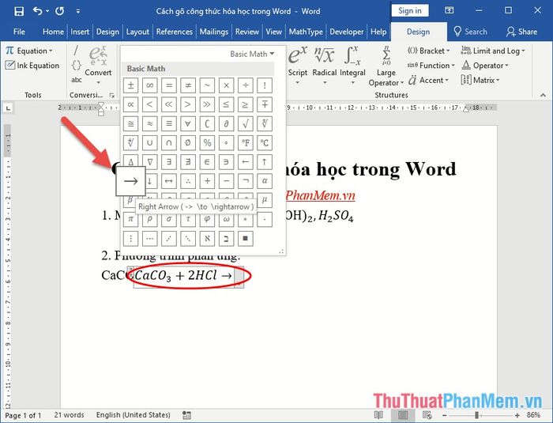Image resolution: width=553 pixels, height=423 pixels.
Task: Insert the alpha Greek letter symbol
Action: [265, 181]
